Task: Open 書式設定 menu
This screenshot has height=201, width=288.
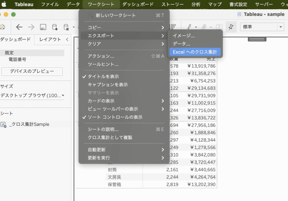Action: (x=238, y=4)
